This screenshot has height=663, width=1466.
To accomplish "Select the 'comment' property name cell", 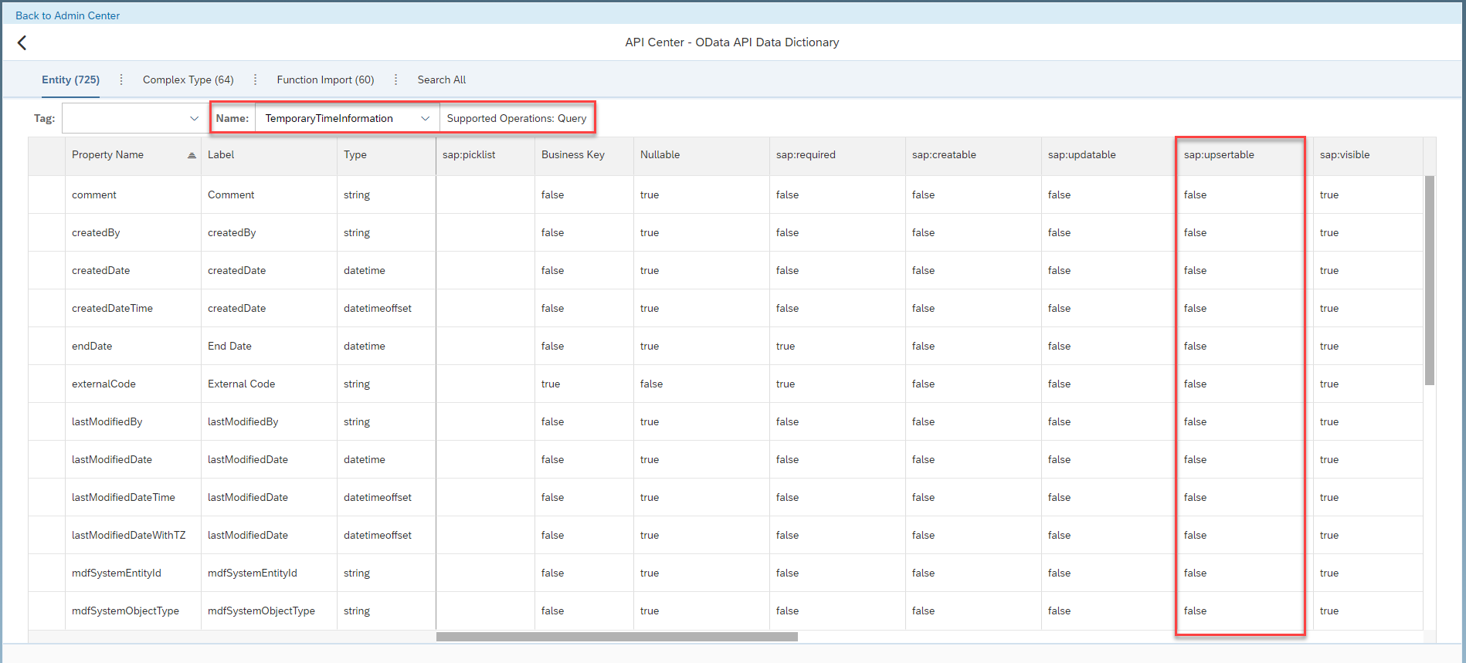I will coord(133,195).
